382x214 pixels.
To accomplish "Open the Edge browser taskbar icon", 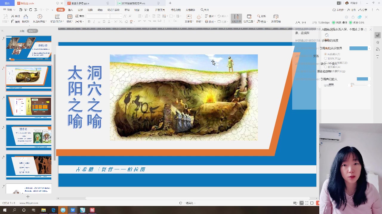I will click(53, 210).
